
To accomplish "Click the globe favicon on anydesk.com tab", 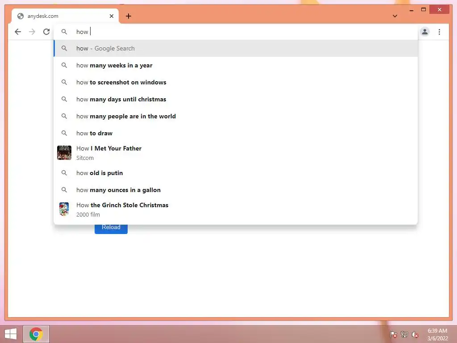I will coord(21,16).
